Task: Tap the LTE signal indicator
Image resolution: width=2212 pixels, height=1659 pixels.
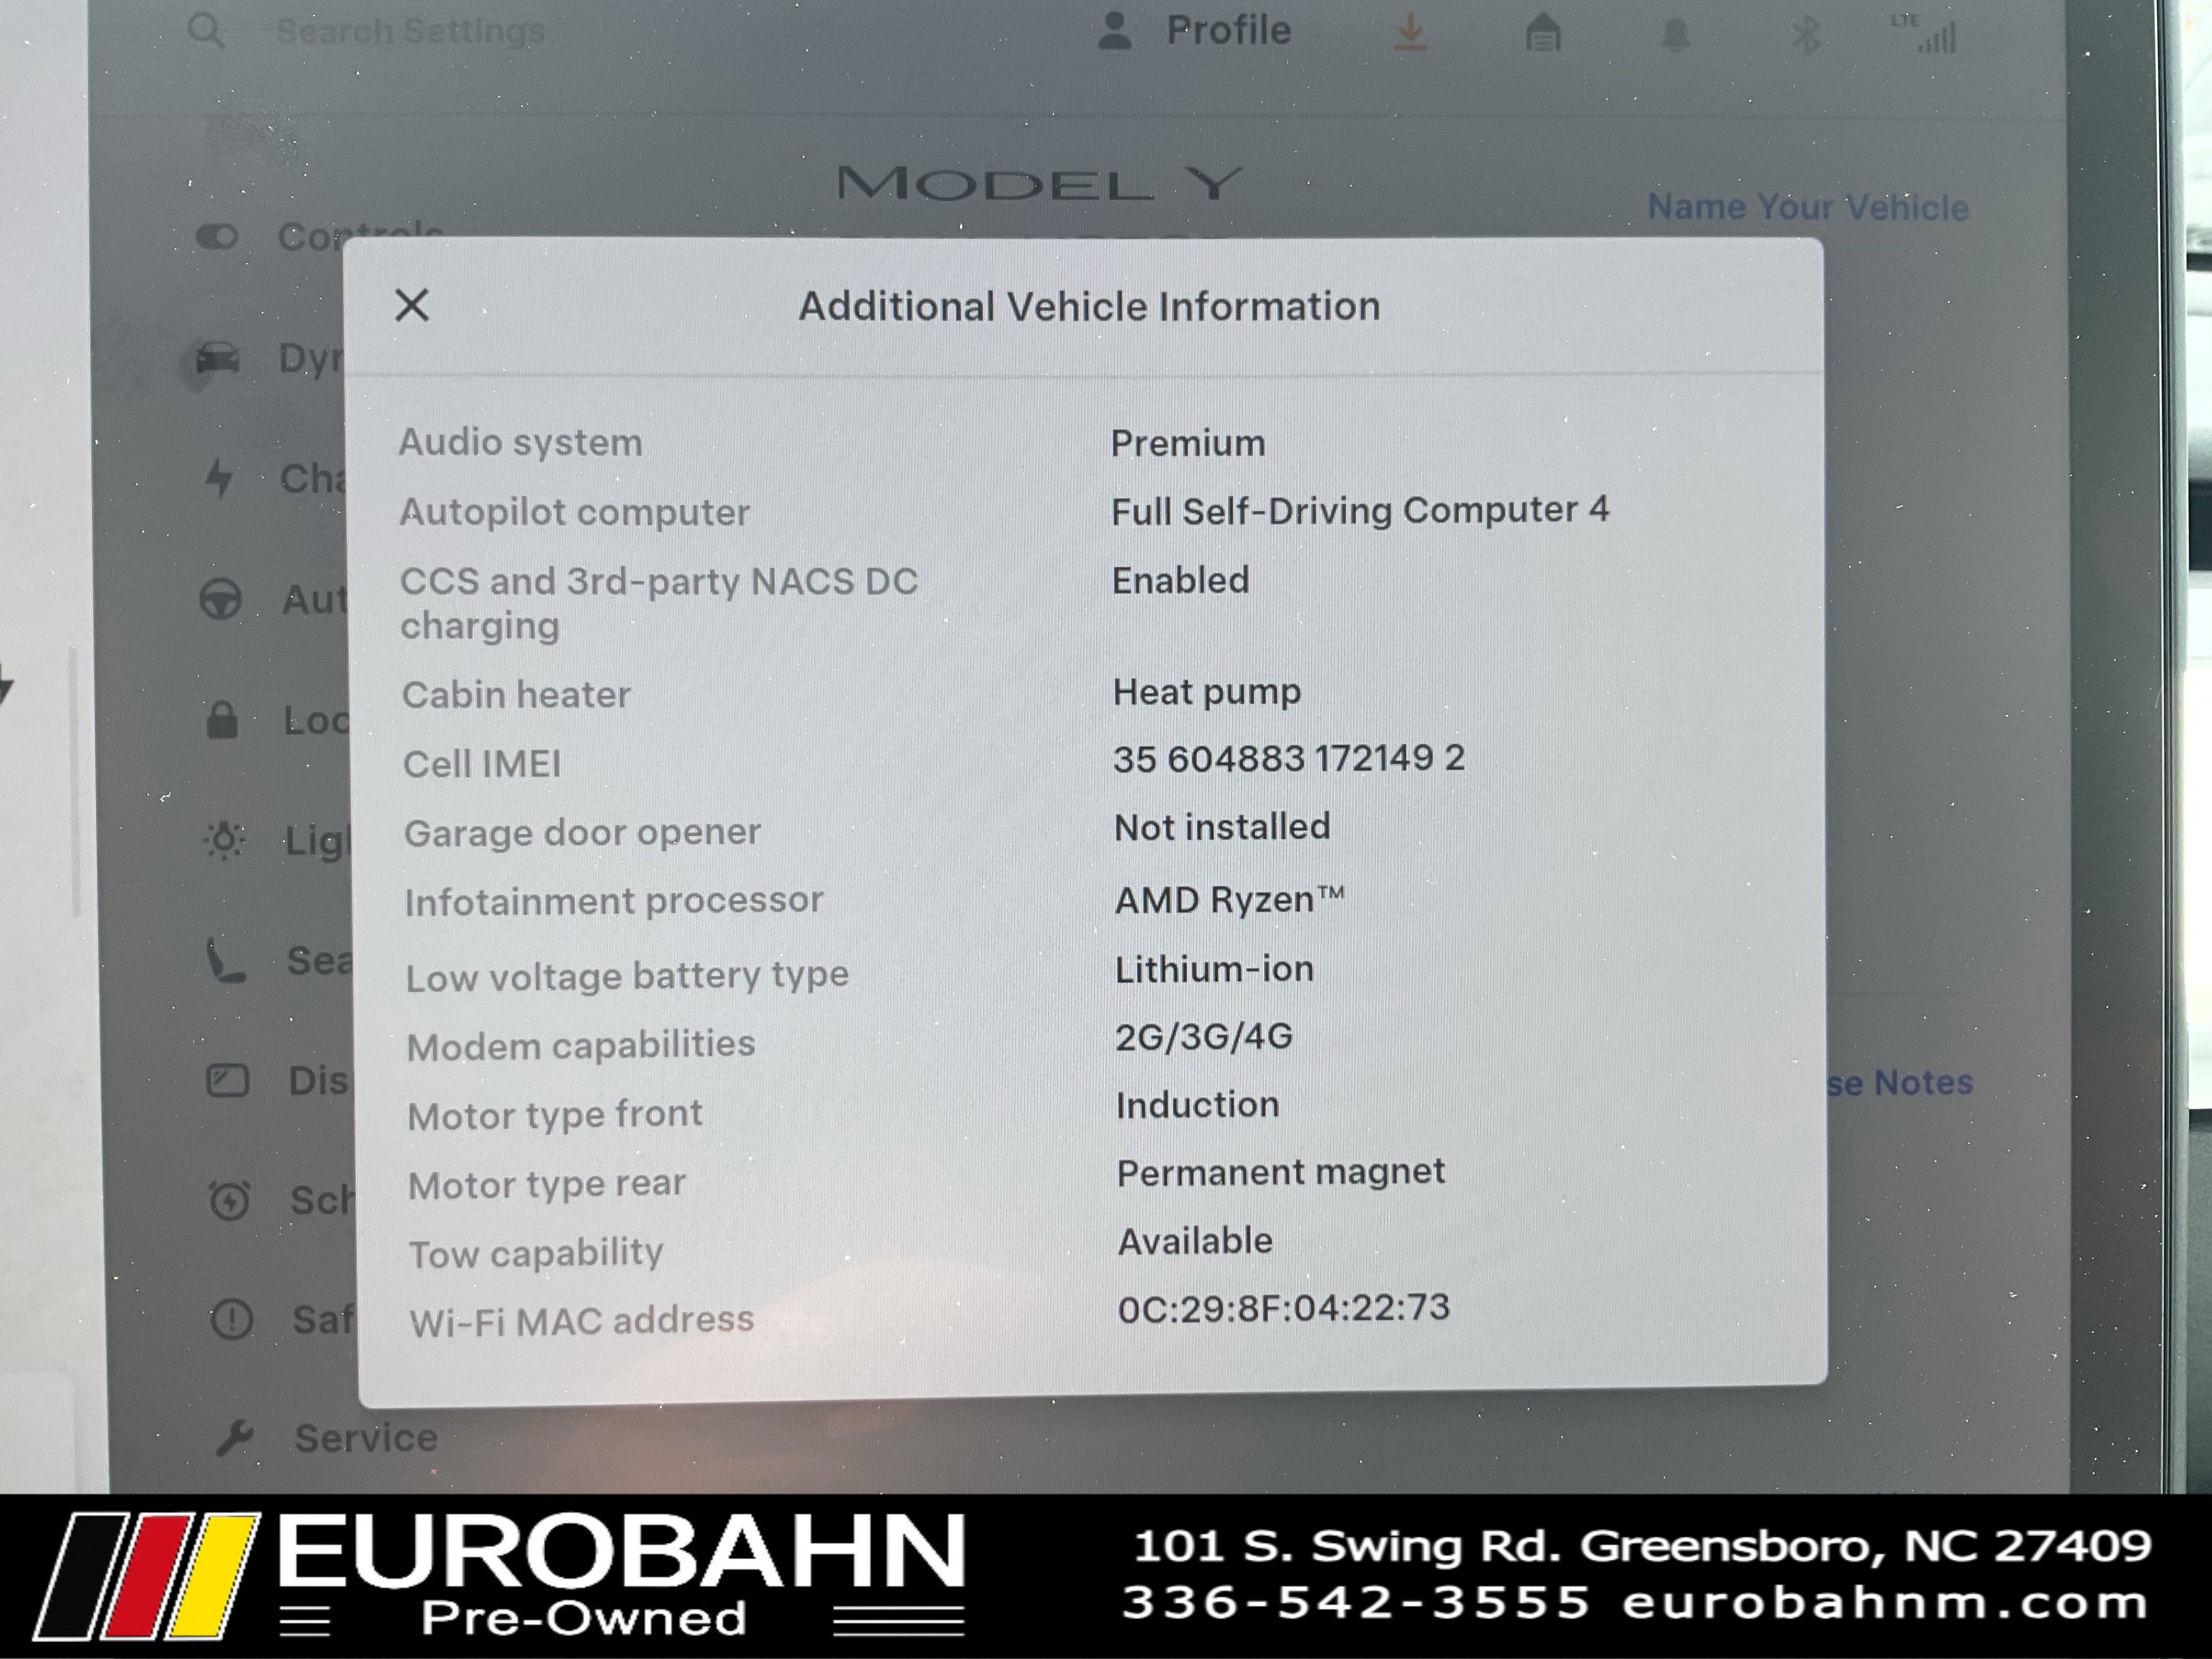Action: [1925, 35]
